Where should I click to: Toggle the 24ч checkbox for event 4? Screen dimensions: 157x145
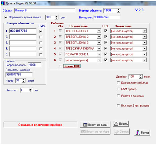click(60, 48)
